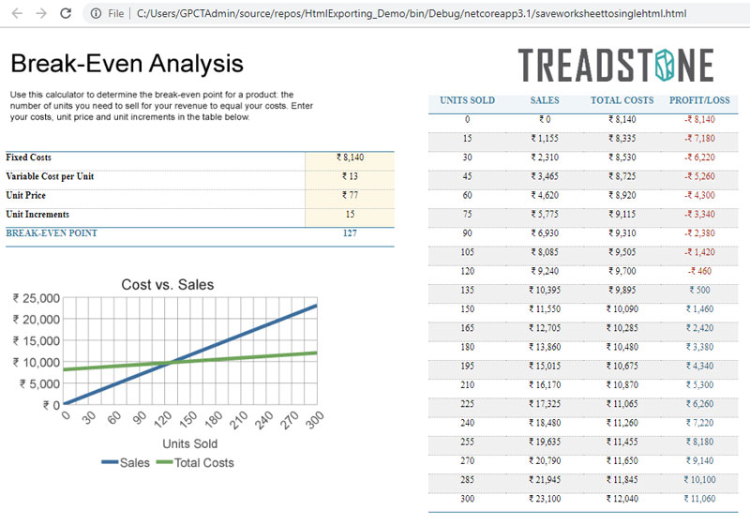Click the Units Sold axis title
The width and height of the screenshot is (750, 525).
[190, 443]
